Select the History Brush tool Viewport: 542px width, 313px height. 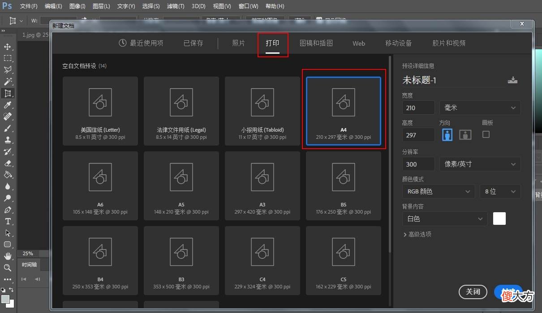[8, 151]
